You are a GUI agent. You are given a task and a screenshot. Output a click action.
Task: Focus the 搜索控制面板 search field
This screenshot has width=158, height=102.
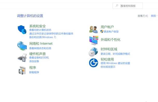(128, 6)
